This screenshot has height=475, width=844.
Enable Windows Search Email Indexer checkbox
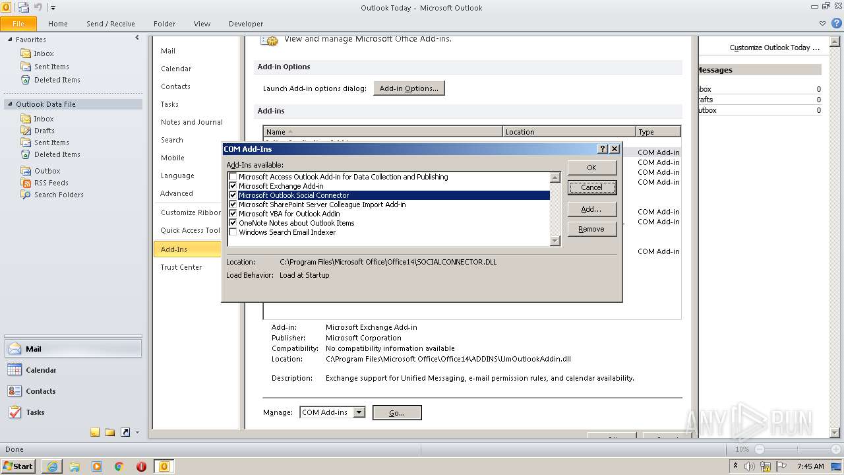(233, 232)
